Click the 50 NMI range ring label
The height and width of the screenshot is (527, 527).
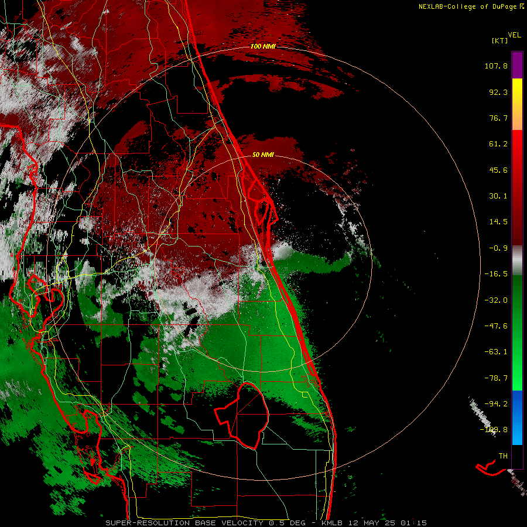(263, 155)
